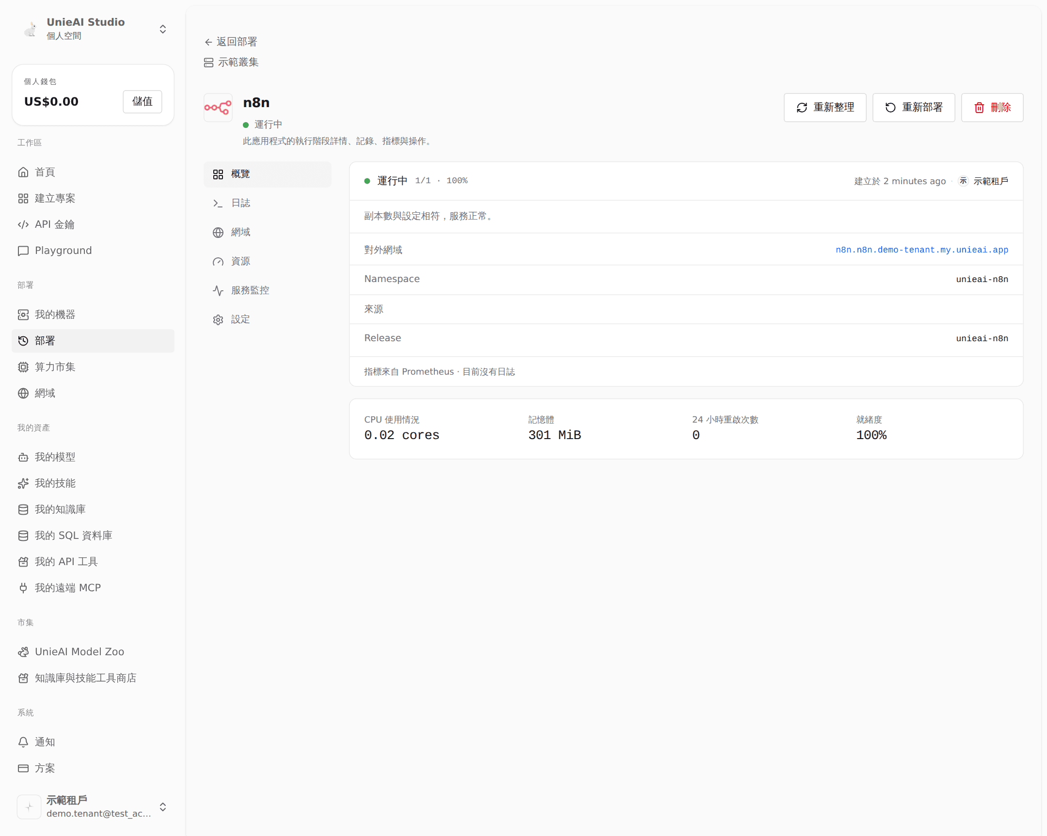
Task: Go back via 返回部署 link
Action: pyautogui.click(x=231, y=42)
